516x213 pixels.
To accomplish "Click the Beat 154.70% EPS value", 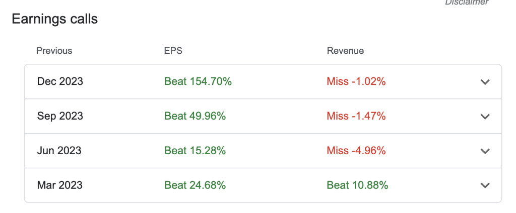I will (198, 81).
